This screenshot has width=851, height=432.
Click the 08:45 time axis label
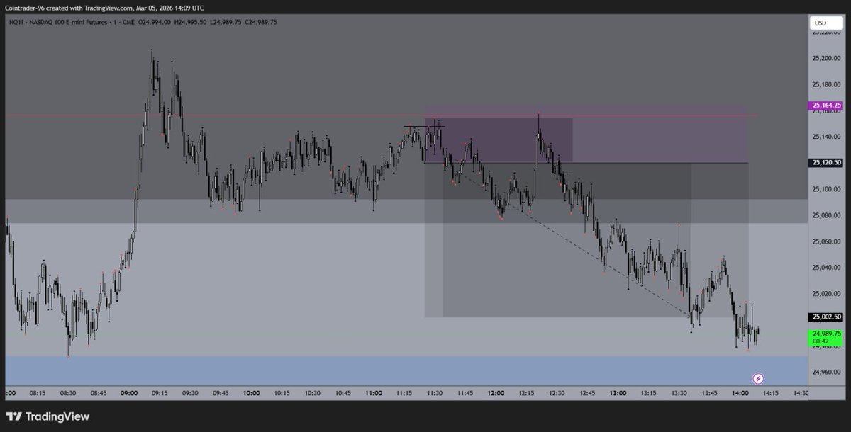(x=99, y=393)
